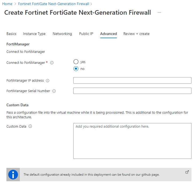The width and height of the screenshot is (196, 185).
Task: Open external link icon in info banner
Action: click(187, 172)
